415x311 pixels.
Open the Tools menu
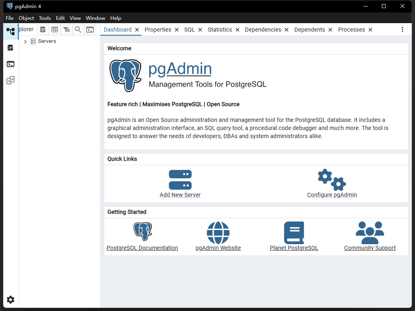coord(45,18)
